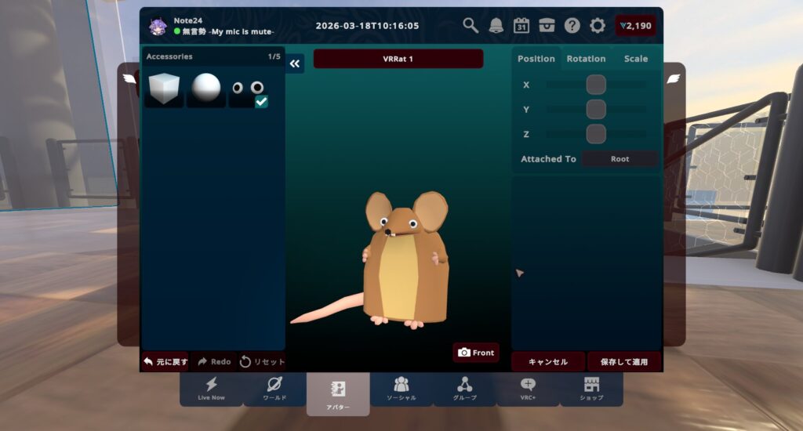Viewport: 803px width, 431px height.
Task: Switch to the Rotation tab
Action: [x=586, y=59]
